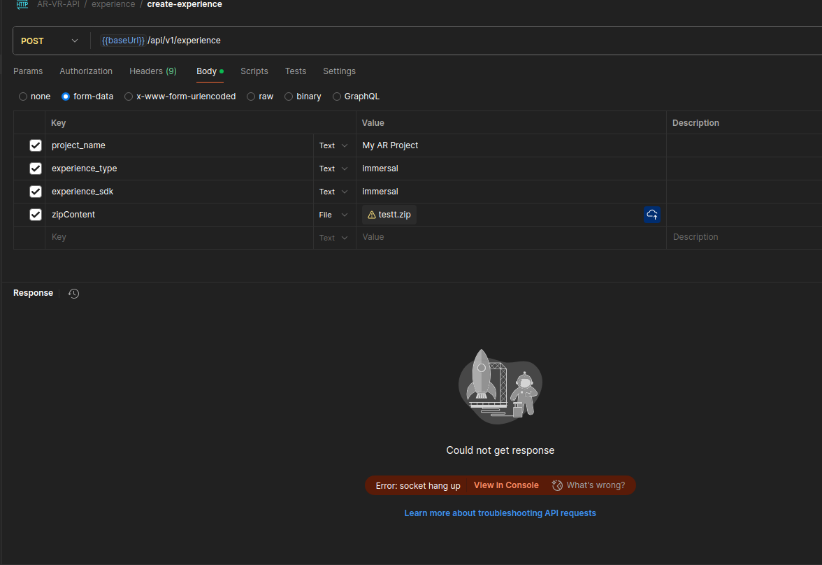Click the experience breadcrumb folder
The width and height of the screenshot is (822, 565).
(x=113, y=4)
